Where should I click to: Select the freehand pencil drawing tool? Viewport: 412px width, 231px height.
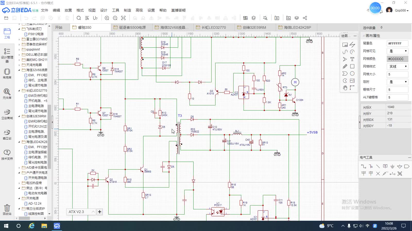[x=345, y=66]
